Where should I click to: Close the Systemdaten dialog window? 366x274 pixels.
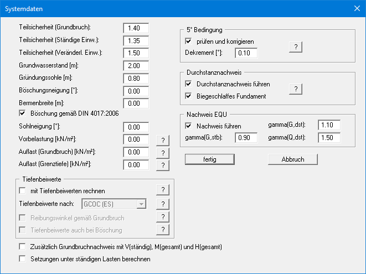point(356,8)
